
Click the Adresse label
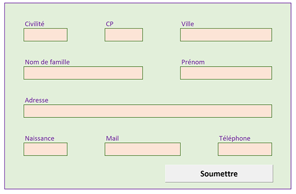(37, 100)
